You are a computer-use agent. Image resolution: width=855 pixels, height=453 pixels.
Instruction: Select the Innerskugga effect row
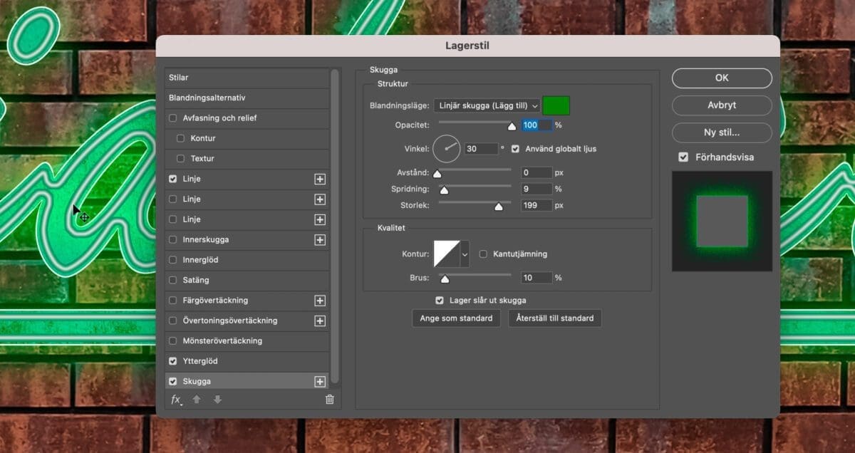[247, 240]
